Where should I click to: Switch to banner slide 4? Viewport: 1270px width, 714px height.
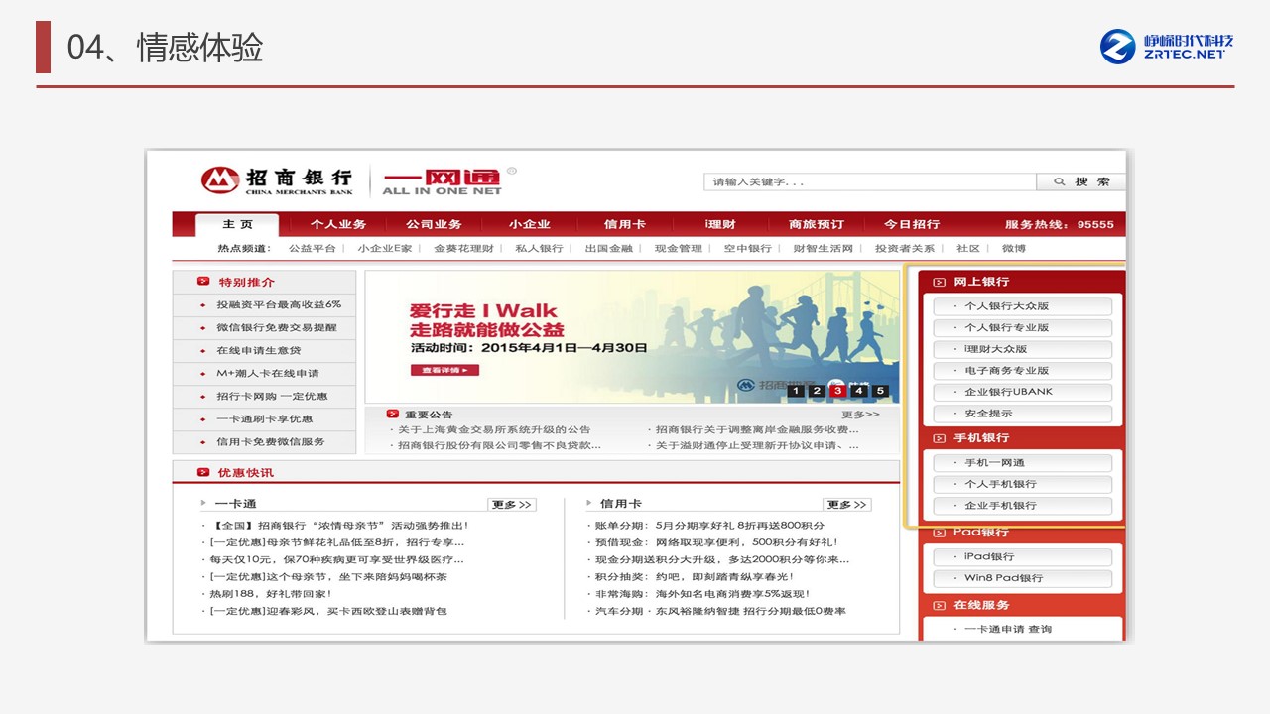858,391
